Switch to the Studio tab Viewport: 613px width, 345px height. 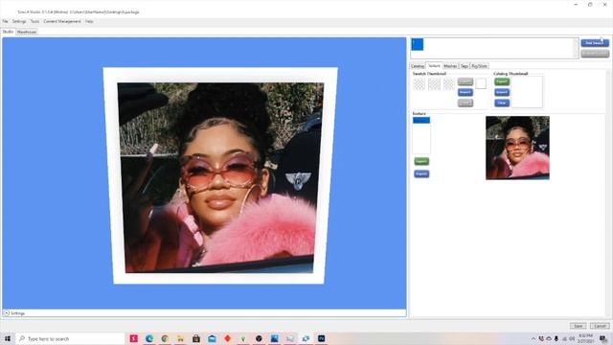(x=8, y=32)
